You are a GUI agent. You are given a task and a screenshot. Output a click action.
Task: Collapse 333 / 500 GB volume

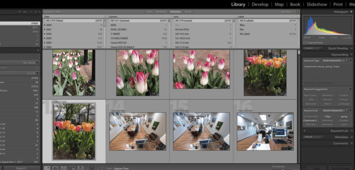(37, 63)
